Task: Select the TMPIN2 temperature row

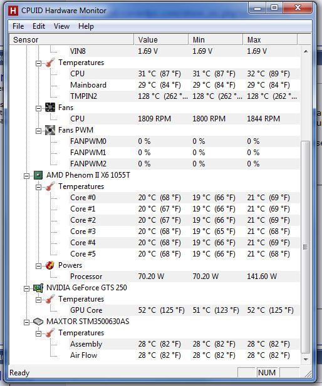Action: (x=184, y=96)
